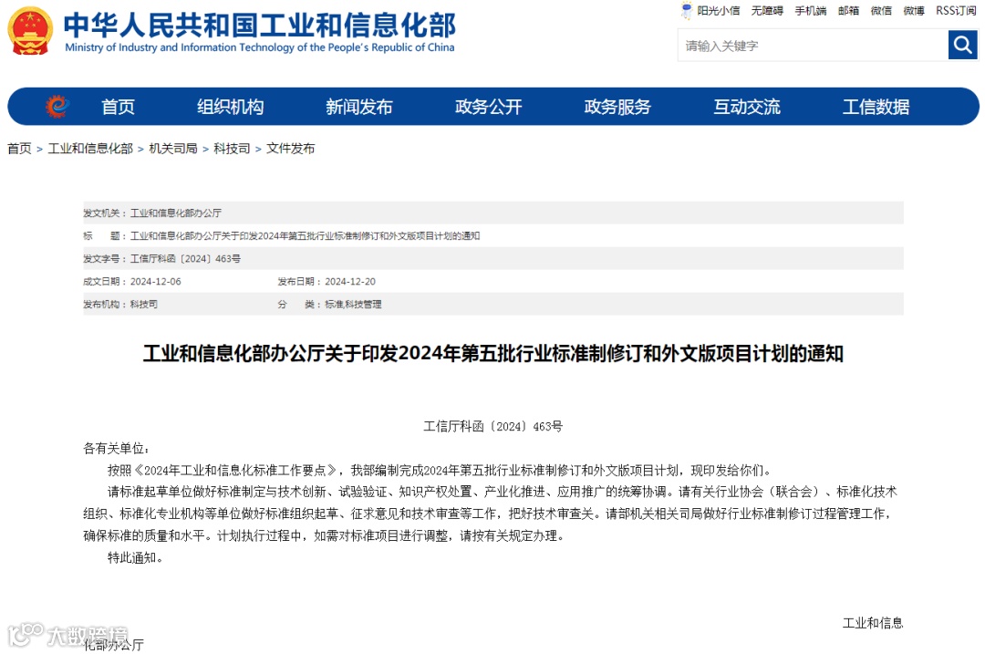Click the 分类 value 标准,科技管理
This screenshot has width=985, height=654.
pyautogui.click(x=353, y=304)
